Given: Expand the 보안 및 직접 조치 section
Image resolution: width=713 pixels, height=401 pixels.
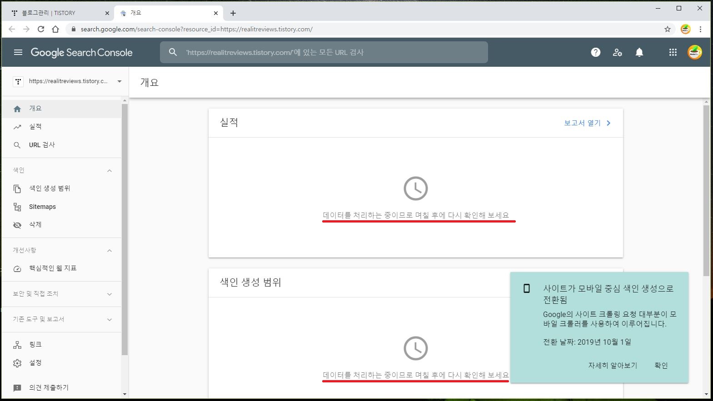Looking at the screenshot, I should coord(110,294).
